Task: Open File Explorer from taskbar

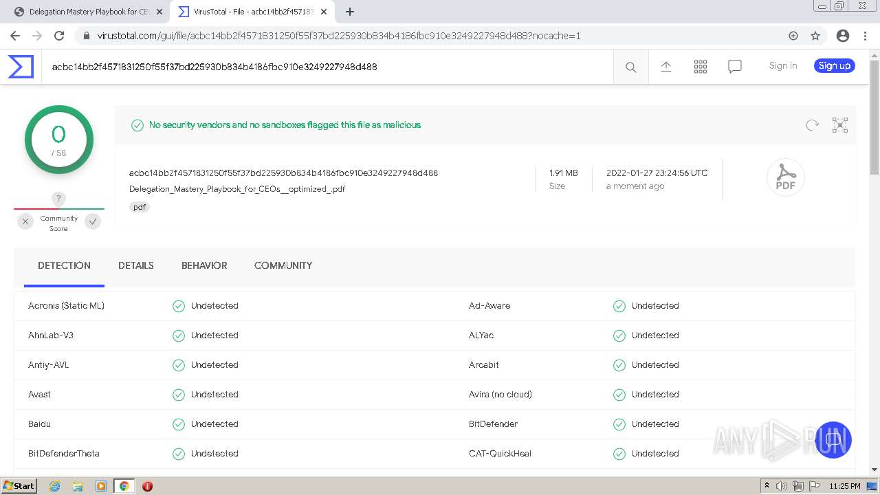Action: pos(78,486)
